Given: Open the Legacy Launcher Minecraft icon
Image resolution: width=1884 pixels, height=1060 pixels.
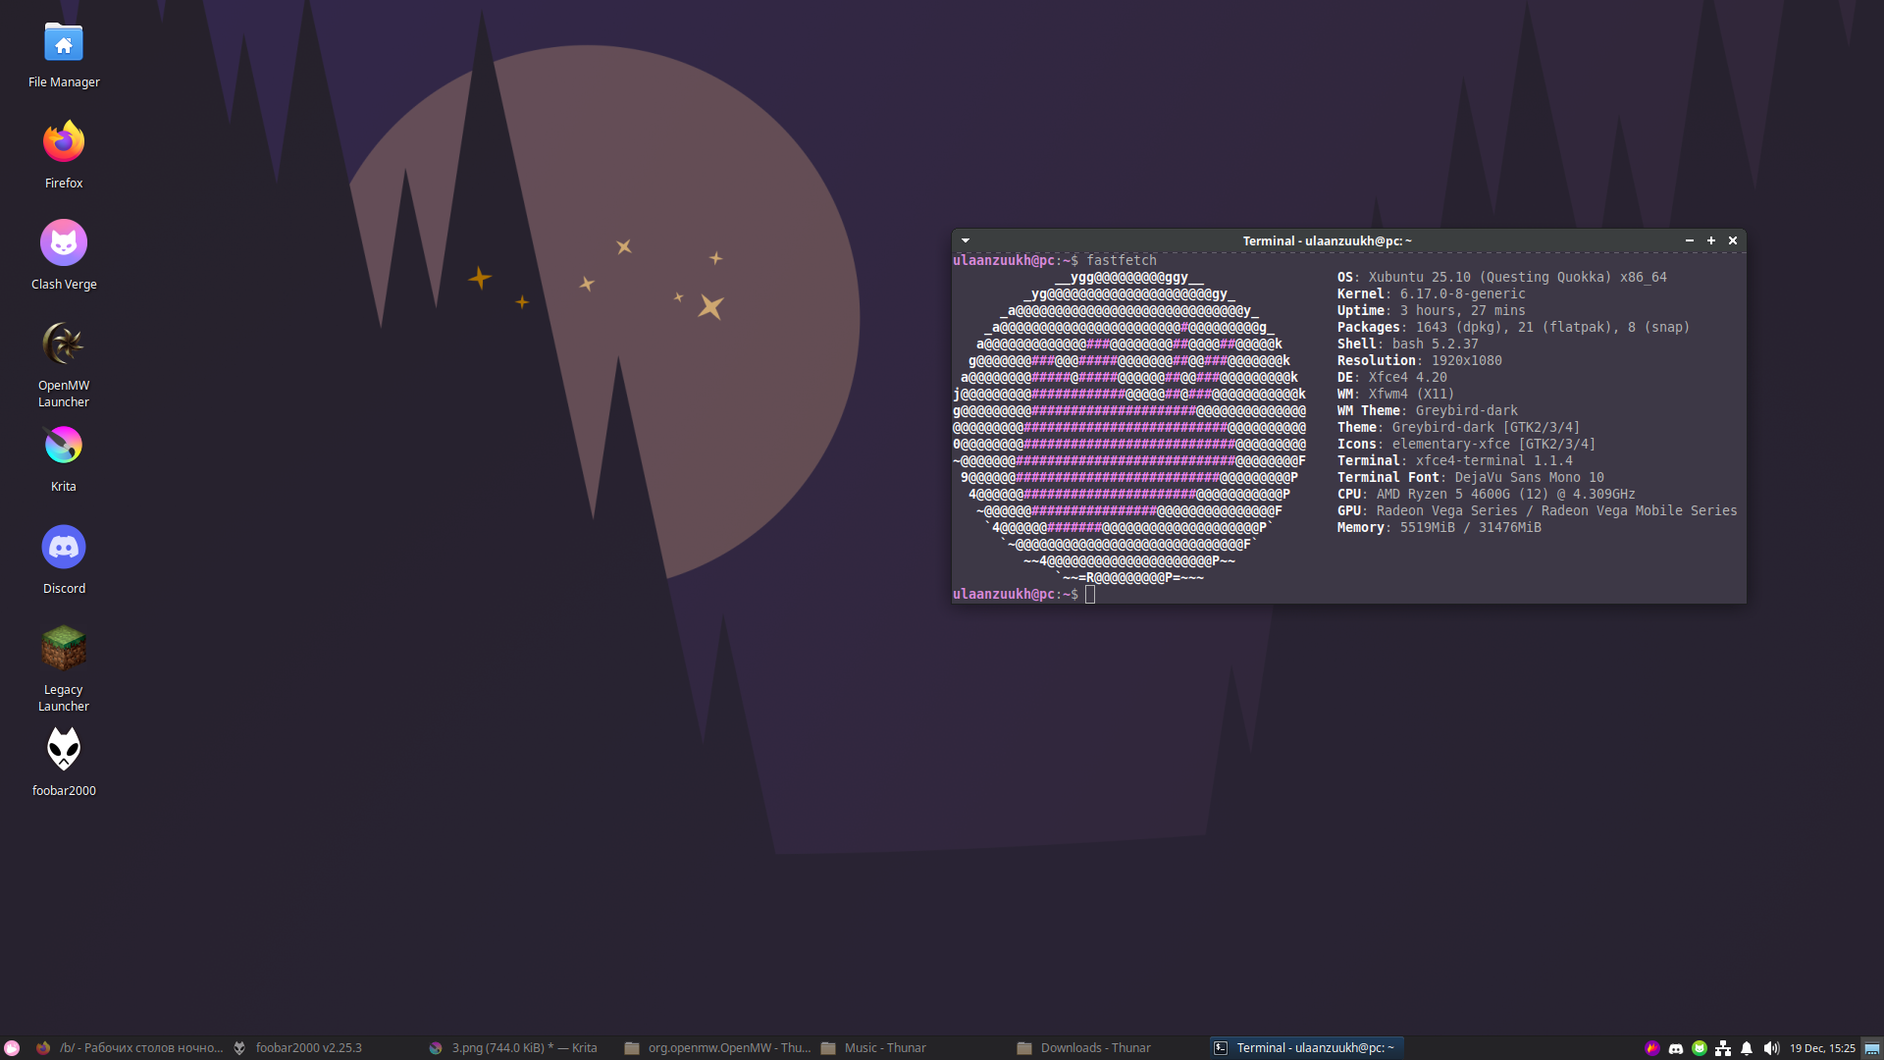Looking at the screenshot, I should point(64,648).
